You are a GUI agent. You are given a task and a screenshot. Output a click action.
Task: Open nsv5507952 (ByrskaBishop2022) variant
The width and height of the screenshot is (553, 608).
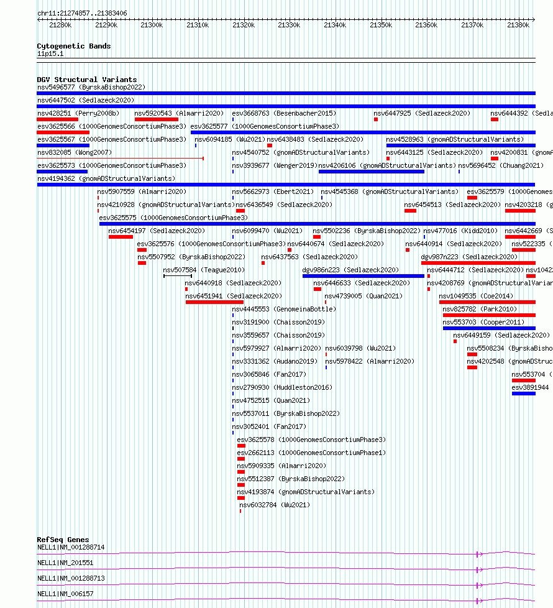pyautogui.click(x=191, y=257)
